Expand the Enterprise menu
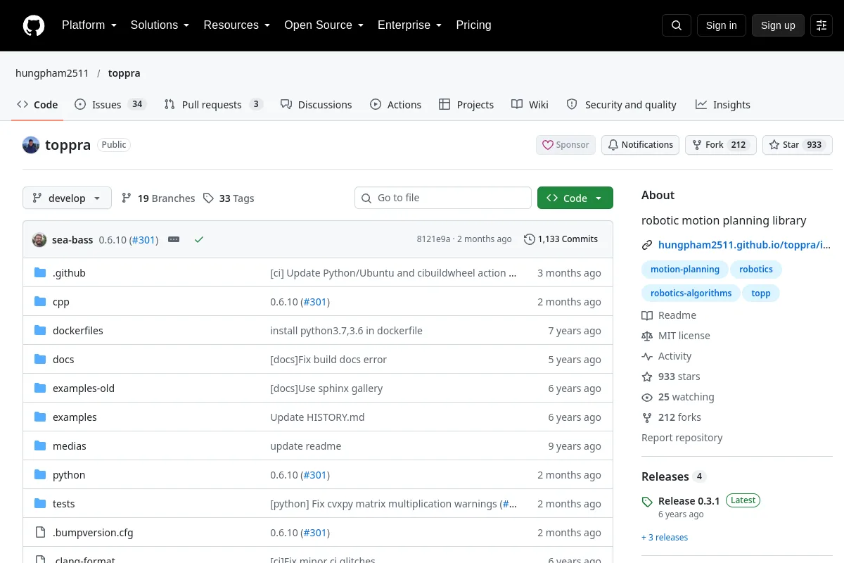Viewport: 844px width, 563px height. (x=409, y=25)
